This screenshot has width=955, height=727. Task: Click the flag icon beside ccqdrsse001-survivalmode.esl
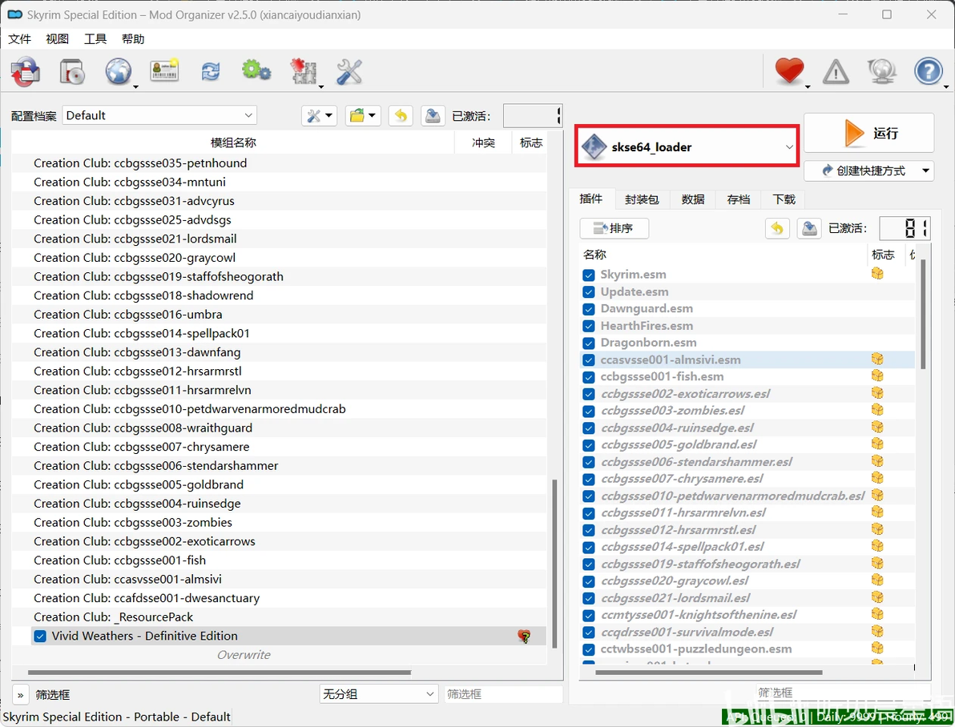click(x=877, y=632)
